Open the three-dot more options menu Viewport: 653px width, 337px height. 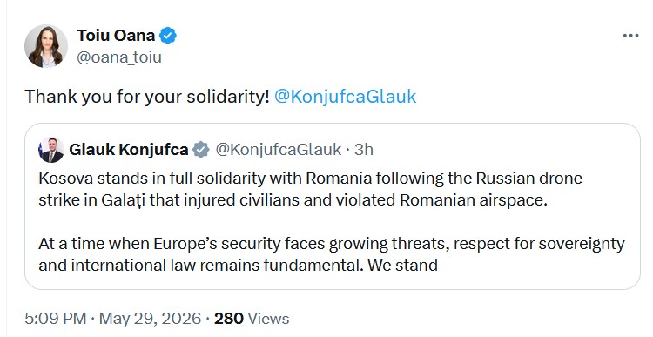point(630,36)
